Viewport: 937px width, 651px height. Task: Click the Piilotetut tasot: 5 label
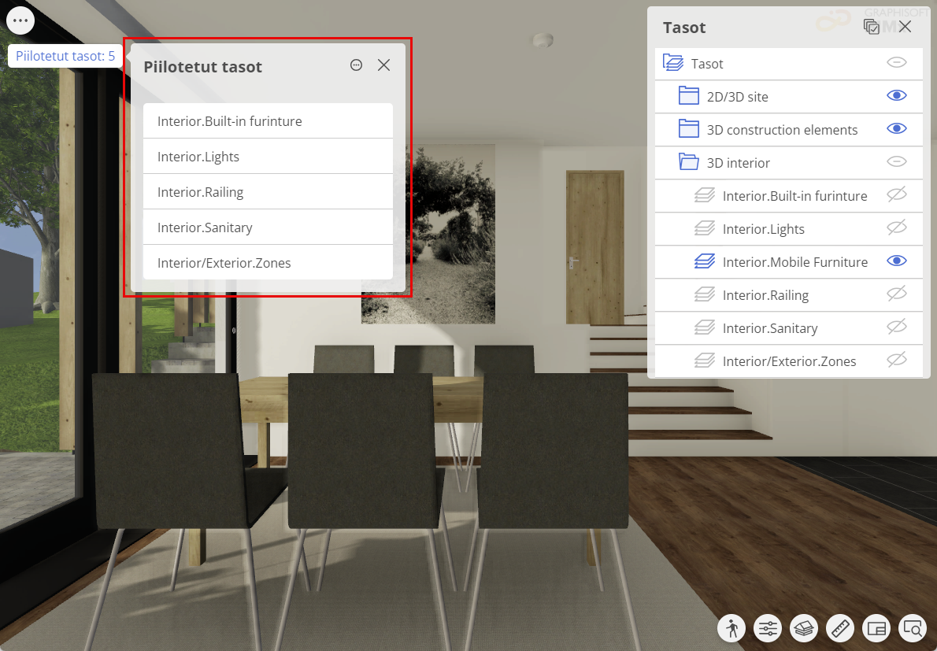point(65,56)
